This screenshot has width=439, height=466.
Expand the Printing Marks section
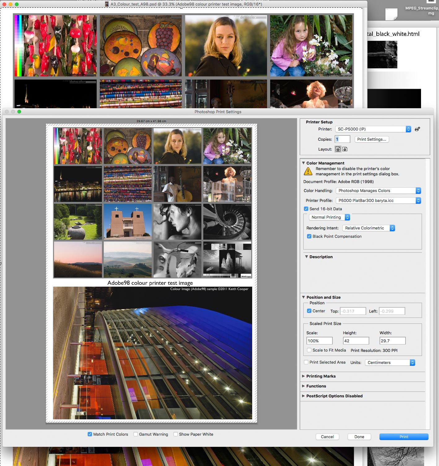[x=304, y=376]
